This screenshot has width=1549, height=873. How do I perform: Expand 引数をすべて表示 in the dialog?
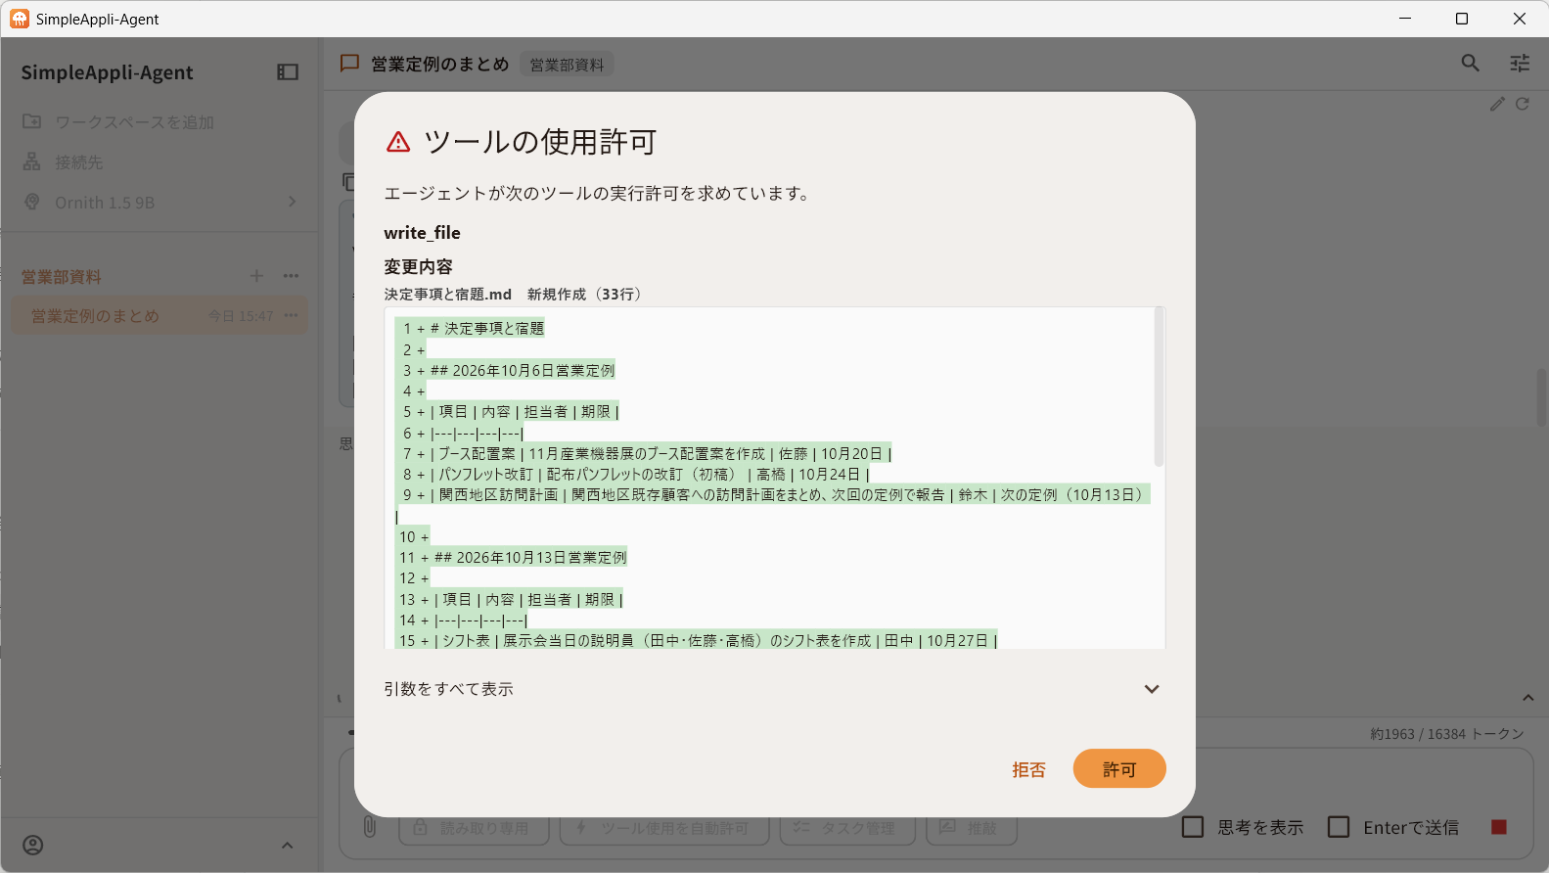pyautogui.click(x=774, y=689)
